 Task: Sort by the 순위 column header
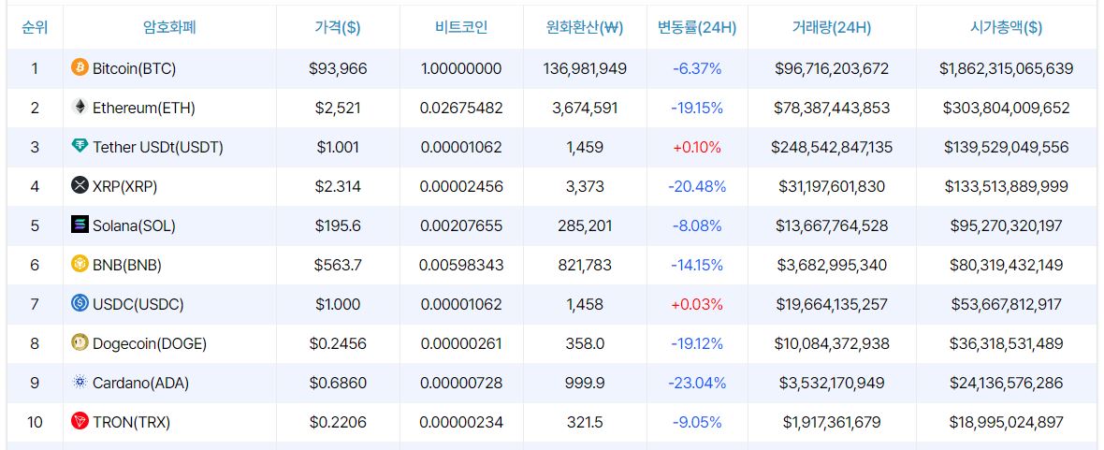click(x=35, y=27)
